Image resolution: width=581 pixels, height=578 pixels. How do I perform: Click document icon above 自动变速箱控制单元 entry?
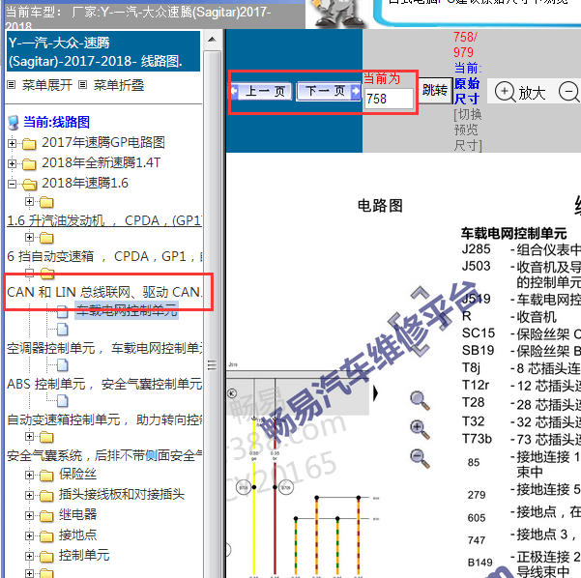click(x=62, y=401)
